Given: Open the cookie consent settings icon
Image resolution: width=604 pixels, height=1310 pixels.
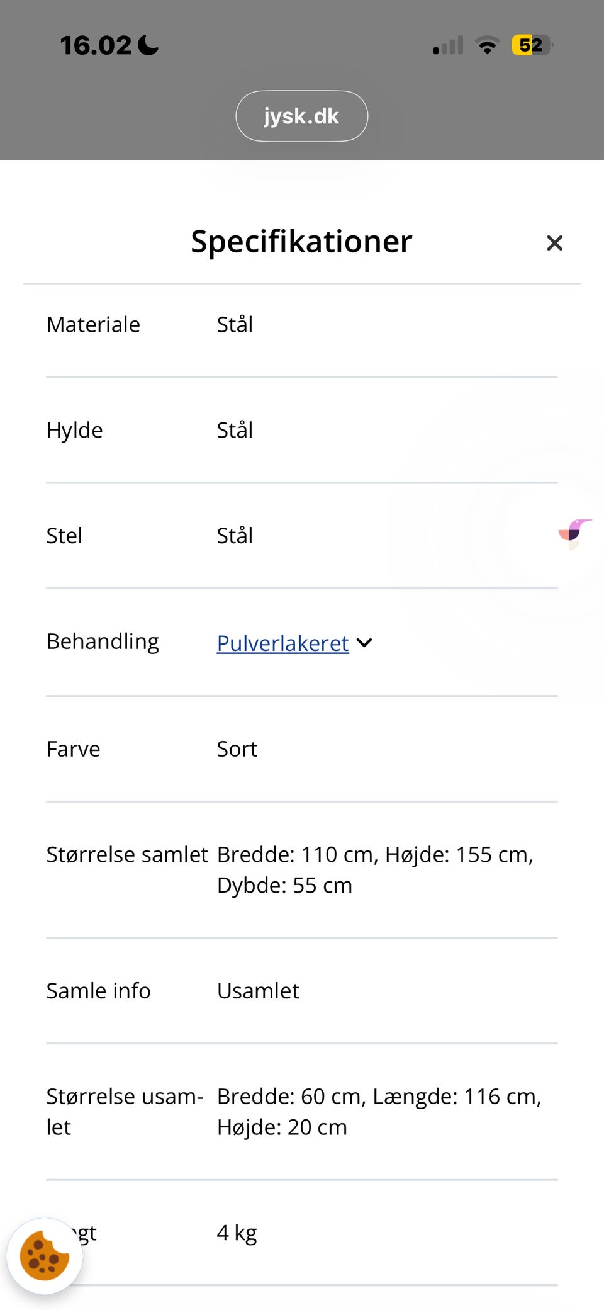Looking at the screenshot, I should 45,1257.
